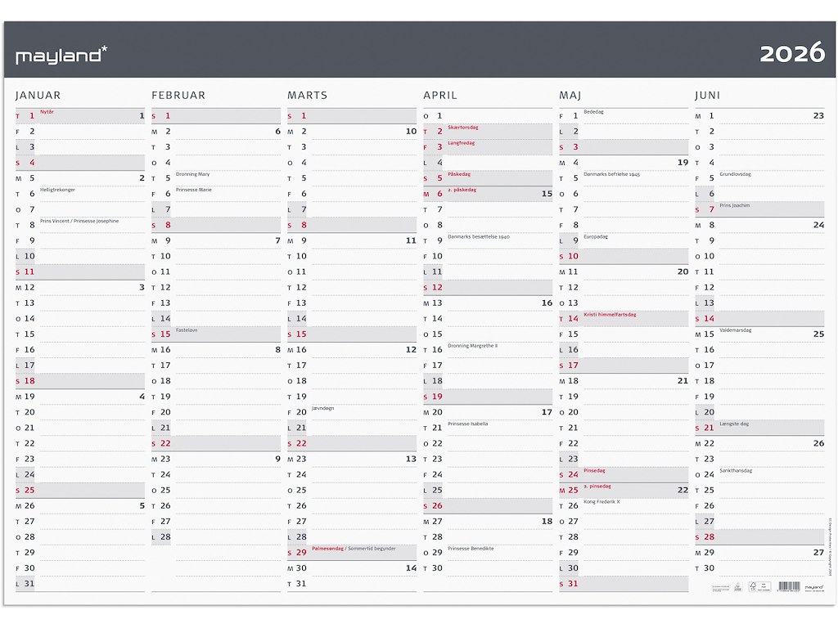Switch to the MARTS month section
The image size is (838, 628).
point(307,95)
